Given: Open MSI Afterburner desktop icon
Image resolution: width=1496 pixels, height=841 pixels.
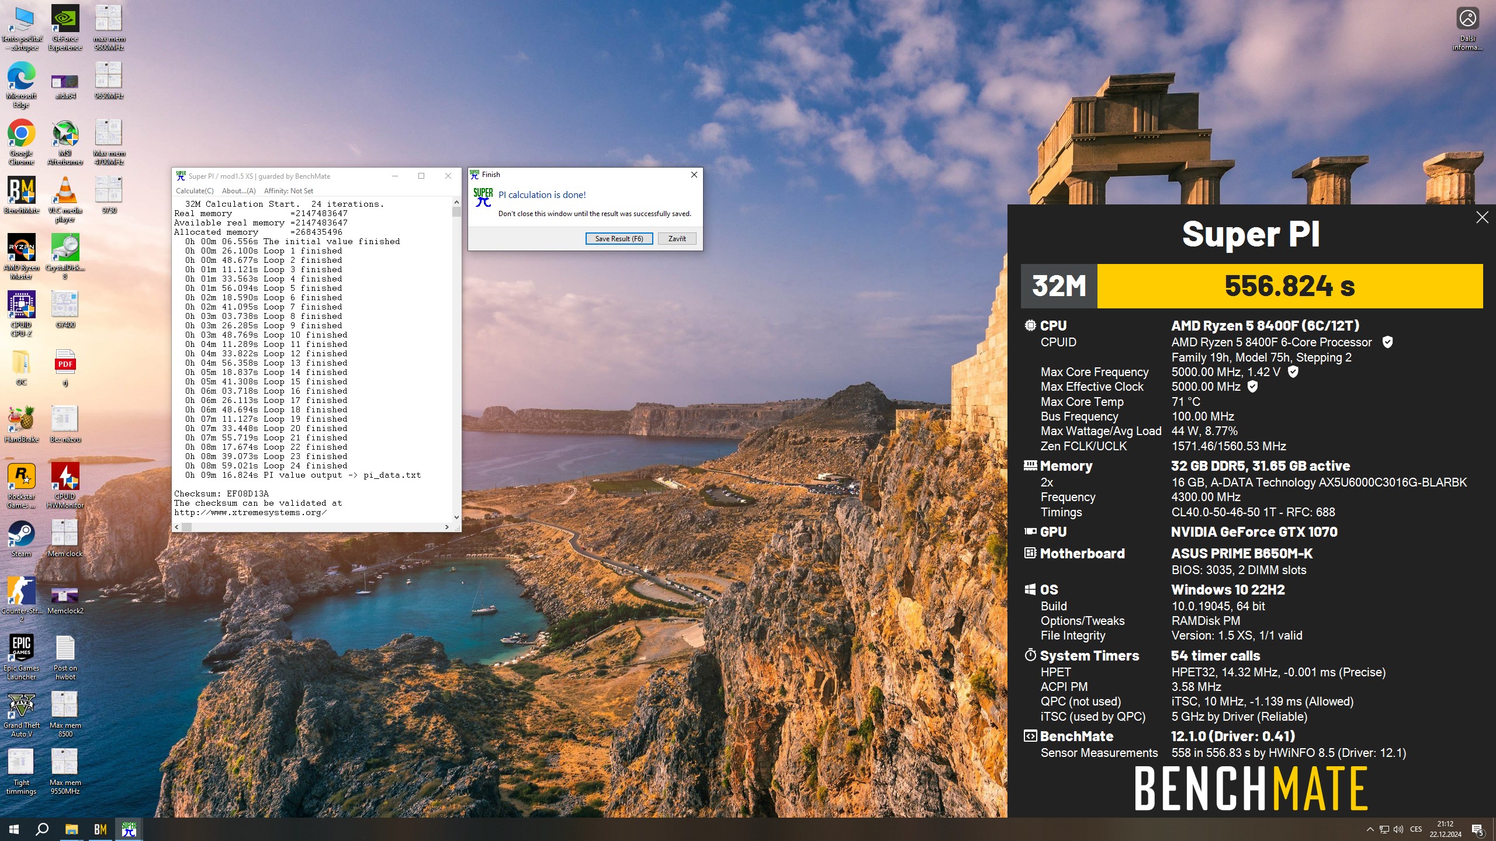Looking at the screenshot, I should tap(65, 142).
